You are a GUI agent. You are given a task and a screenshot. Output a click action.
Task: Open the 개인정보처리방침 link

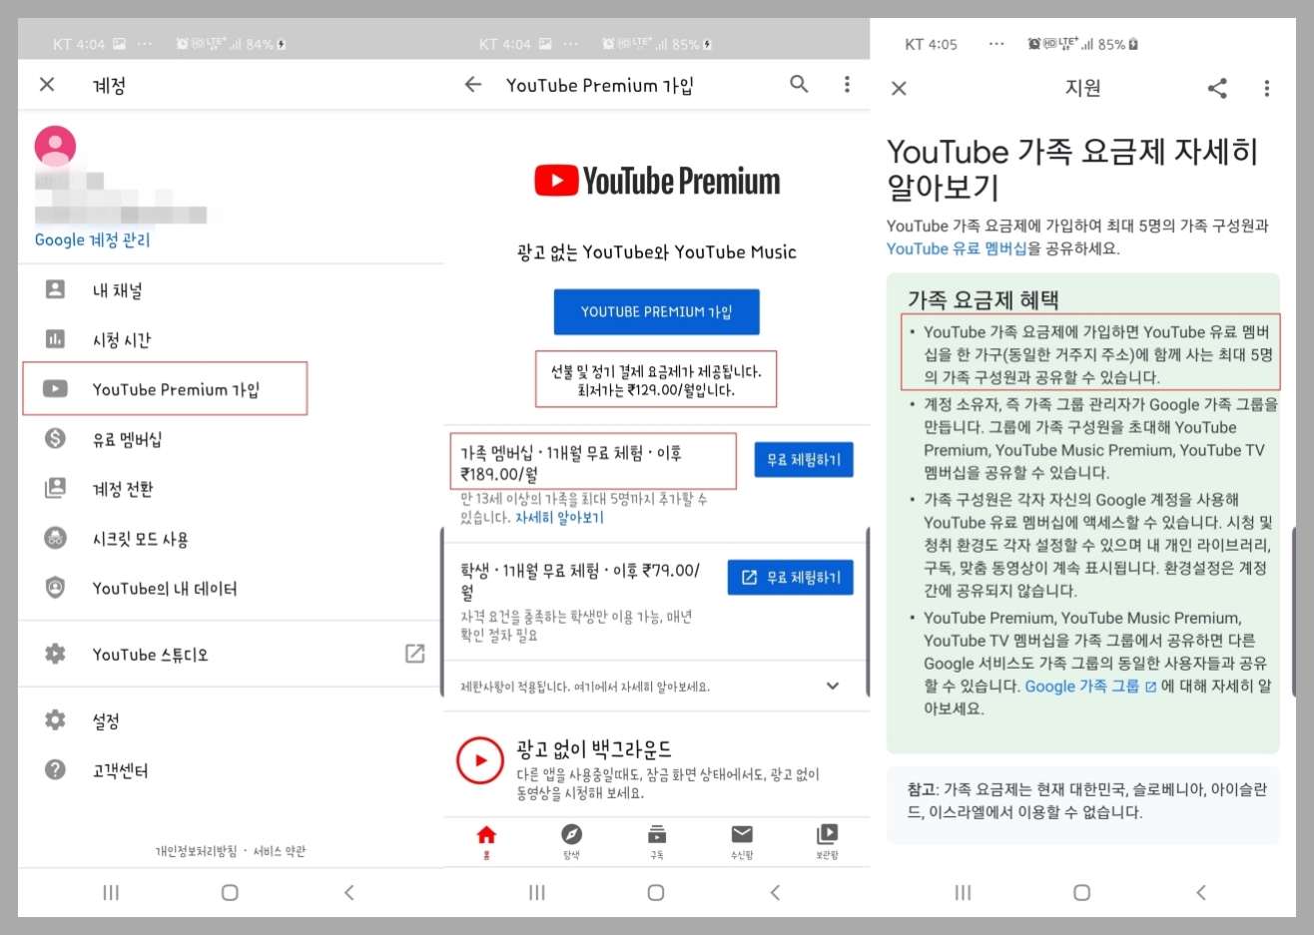pos(196,851)
